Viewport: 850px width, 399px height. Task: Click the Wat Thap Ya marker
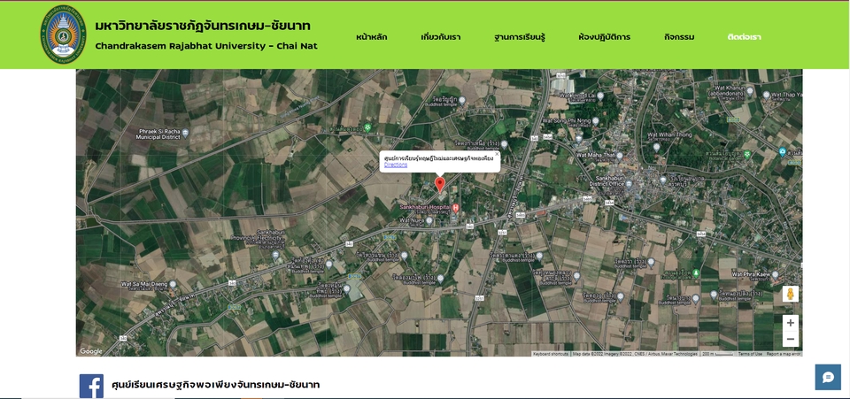(766, 94)
